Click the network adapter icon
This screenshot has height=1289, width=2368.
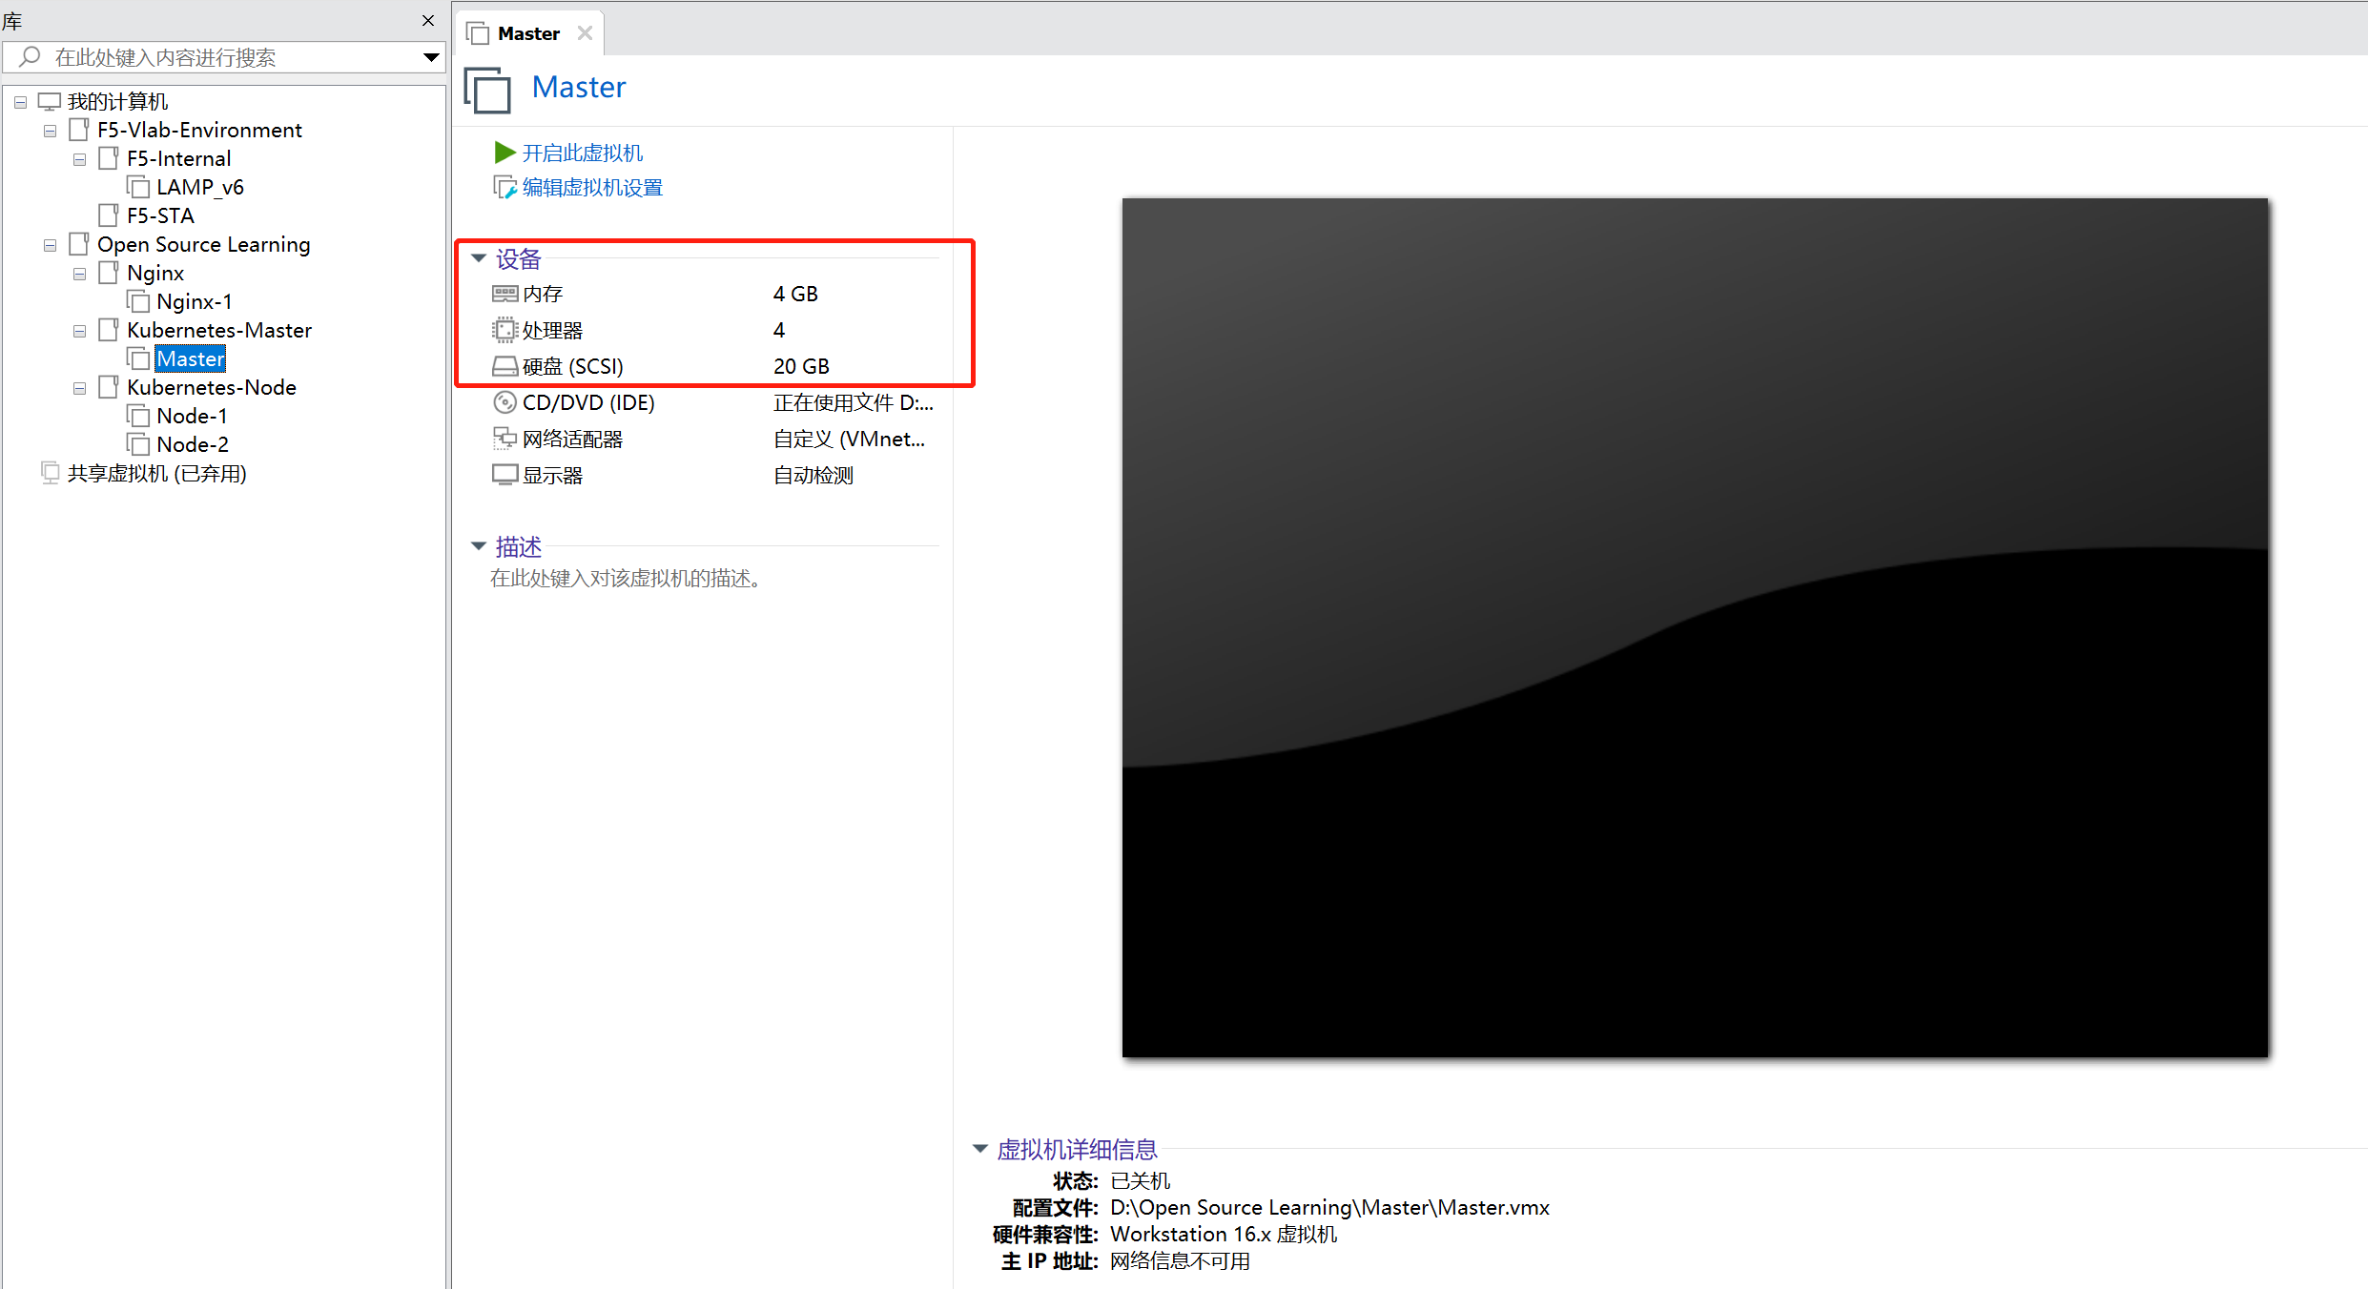504,439
